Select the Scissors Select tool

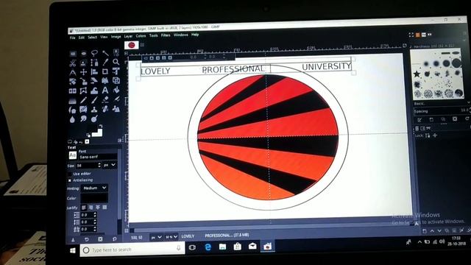click(73, 63)
